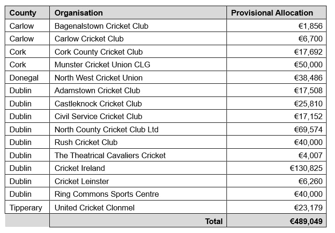
Task: Click the Provisional Allocation column header
Action: 272,13
